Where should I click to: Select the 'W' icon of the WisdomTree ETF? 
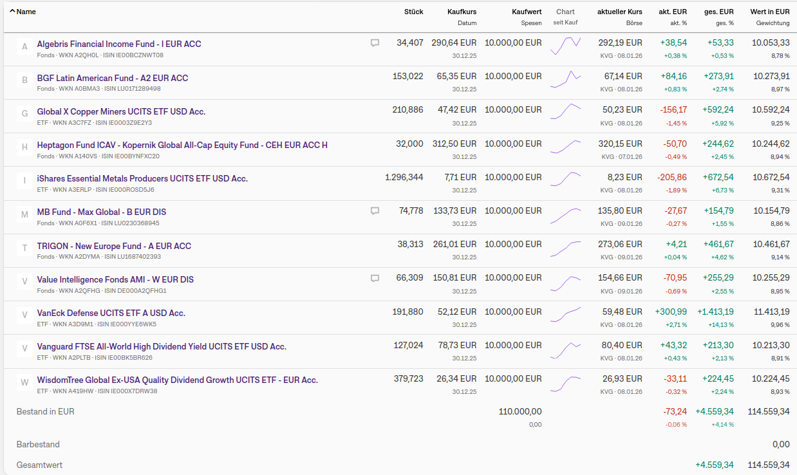point(24,382)
